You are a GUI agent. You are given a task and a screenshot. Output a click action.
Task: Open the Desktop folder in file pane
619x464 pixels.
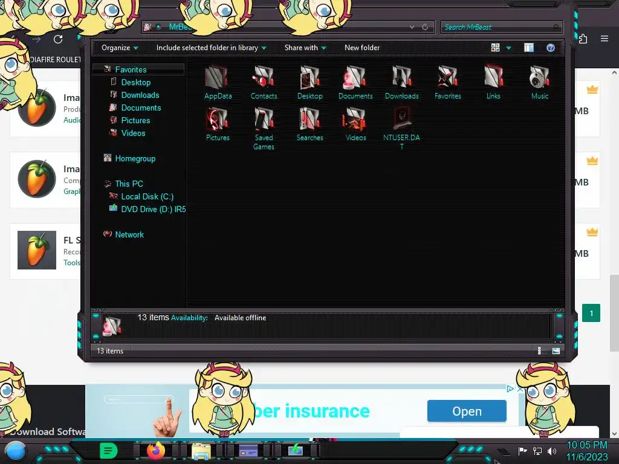(x=310, y=82)
